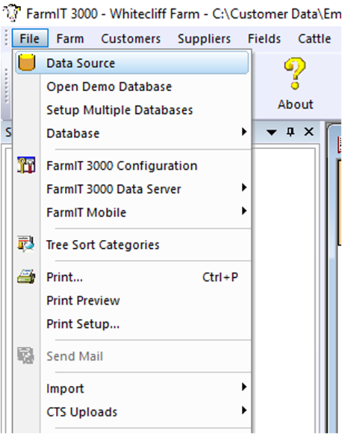Click the About label in toolbar
Image resolution: width=342 pixels, height=434 pixels.
click(x=295, y=104)
